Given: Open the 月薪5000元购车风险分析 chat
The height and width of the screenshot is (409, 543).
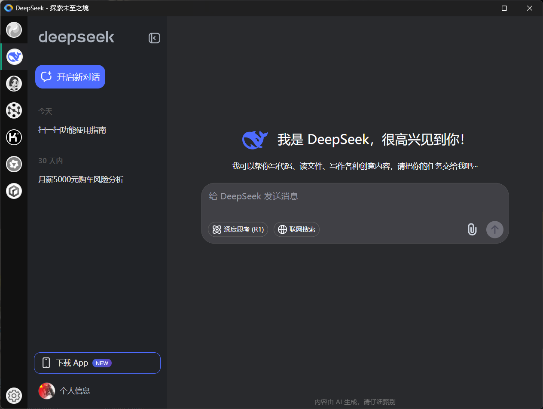Looking at the screenshot, I should point(81,179).
